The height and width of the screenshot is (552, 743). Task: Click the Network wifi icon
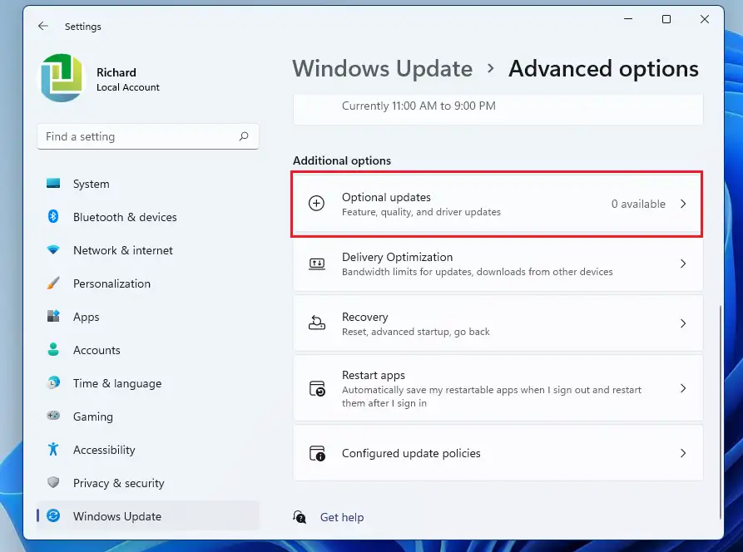[53, 249]
